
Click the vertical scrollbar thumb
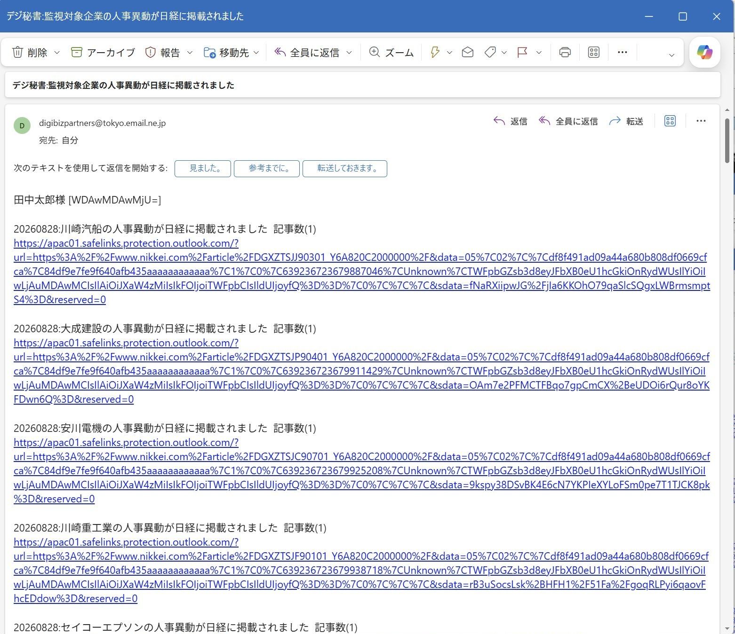pos(727,140)
